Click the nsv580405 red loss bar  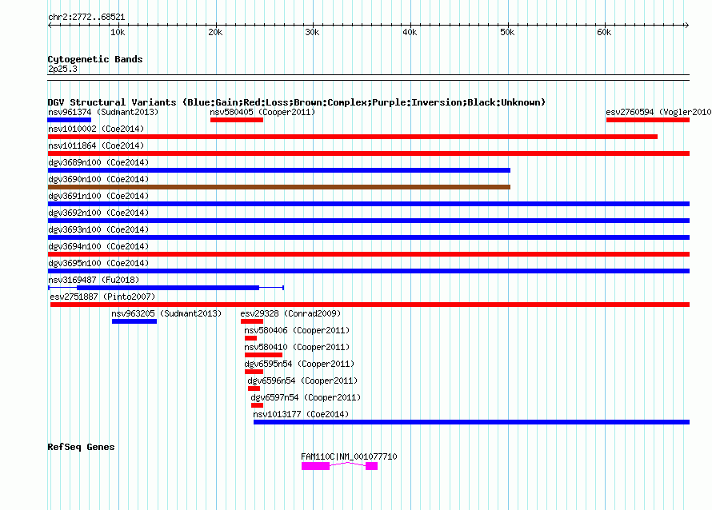[237, 120]
